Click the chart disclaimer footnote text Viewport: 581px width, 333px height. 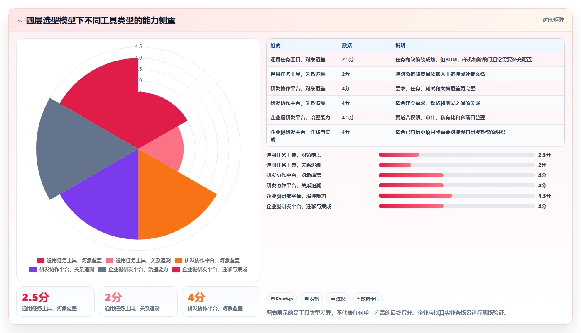pyautogui.click(x=387, y=313)
